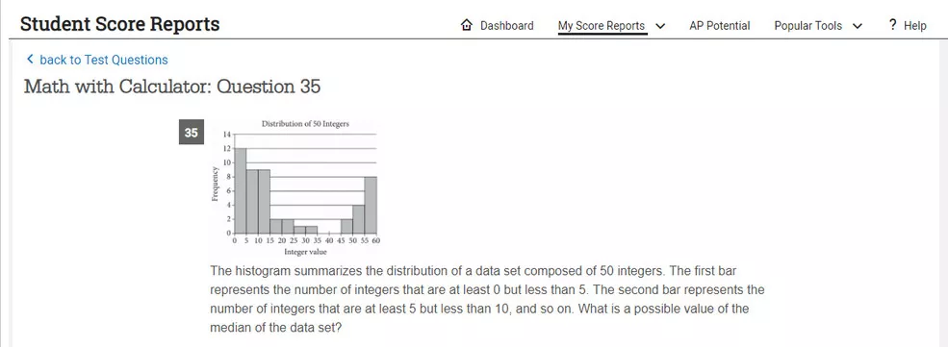948x347 pixels.
Task: Open the Popular Tools menu label
Action: tap(807, 25)
